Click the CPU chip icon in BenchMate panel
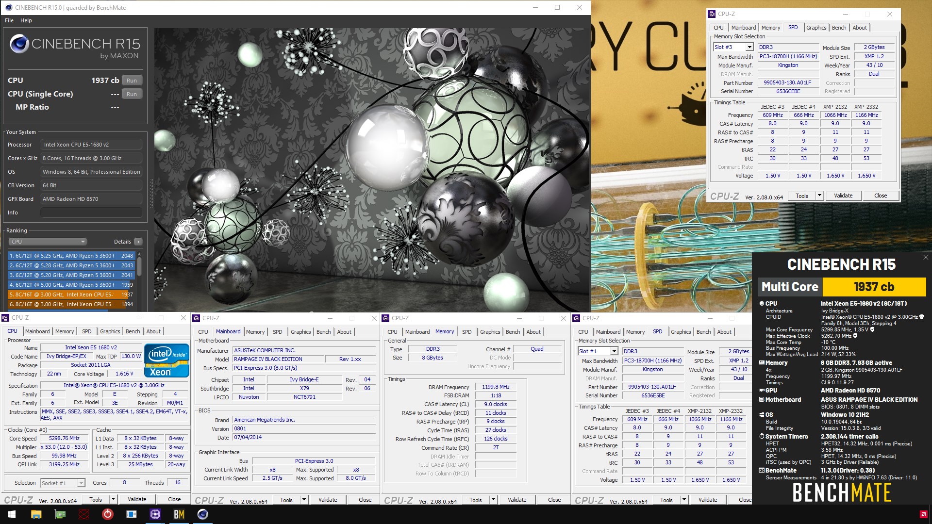Viewport: 932px width, 524px height. pyautogui.click(x=762, y=303)
